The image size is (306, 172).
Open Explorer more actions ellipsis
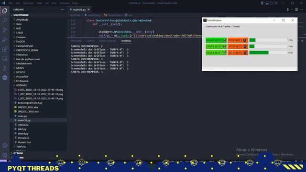[62, 10]
